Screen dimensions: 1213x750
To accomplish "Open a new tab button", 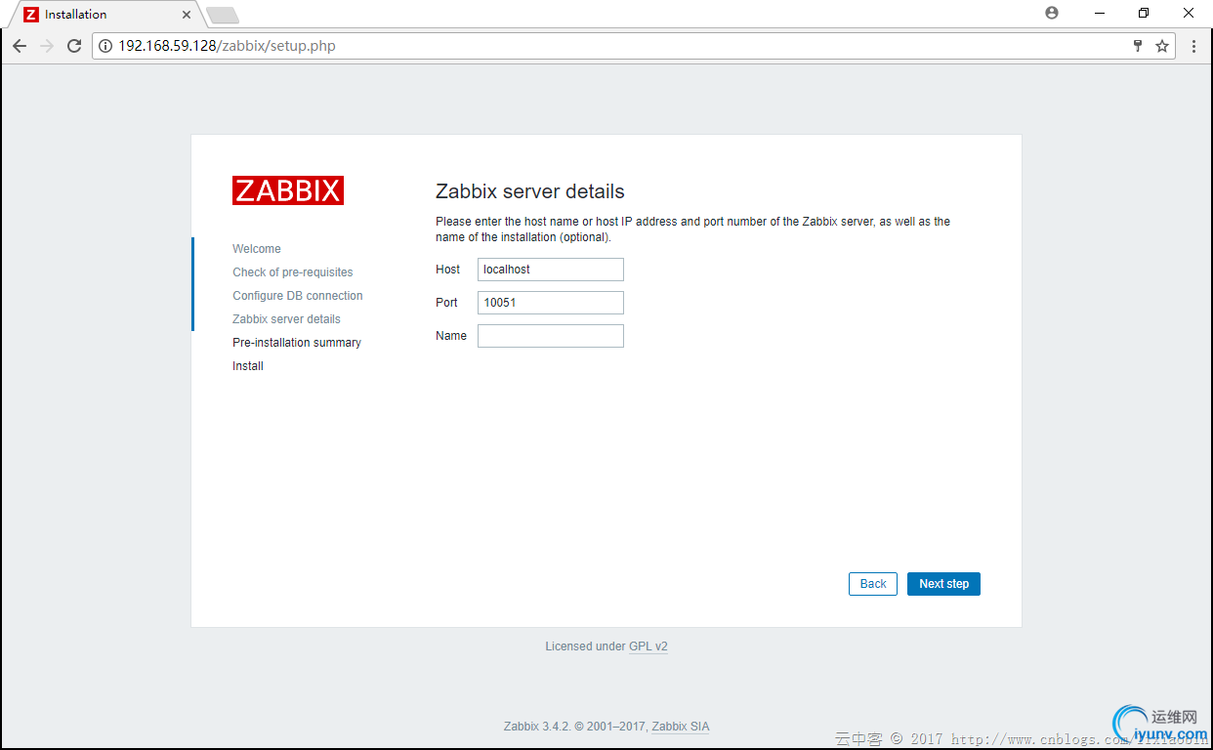I will point(223,15).
